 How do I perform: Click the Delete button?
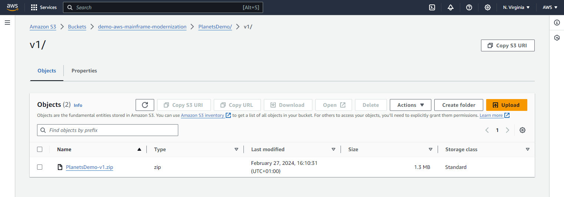pyautogui.click(x=371, y=105)
